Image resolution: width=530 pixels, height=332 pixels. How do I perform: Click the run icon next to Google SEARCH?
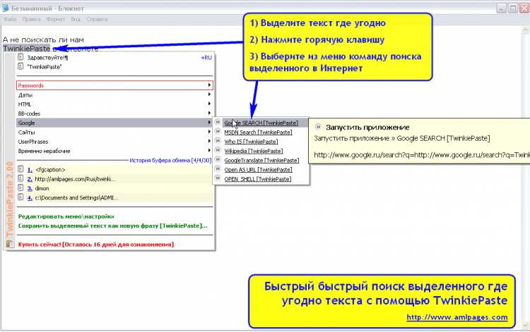click(x=218, y=123)
